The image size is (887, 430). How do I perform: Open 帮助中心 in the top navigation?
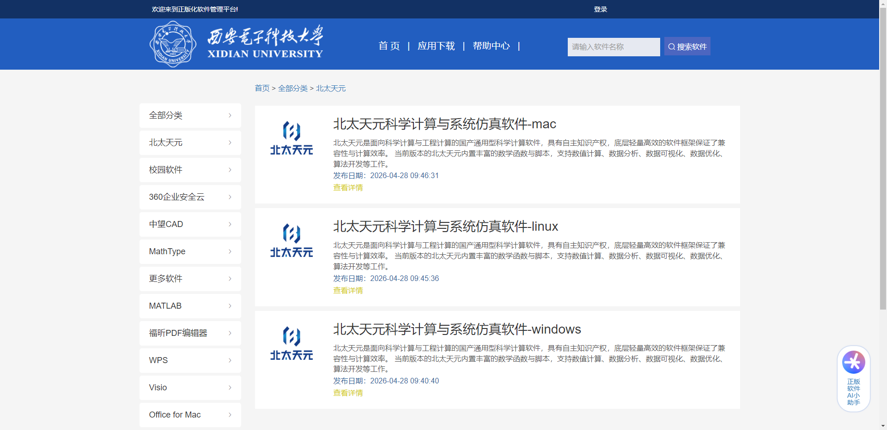click(x=491, y=46)
